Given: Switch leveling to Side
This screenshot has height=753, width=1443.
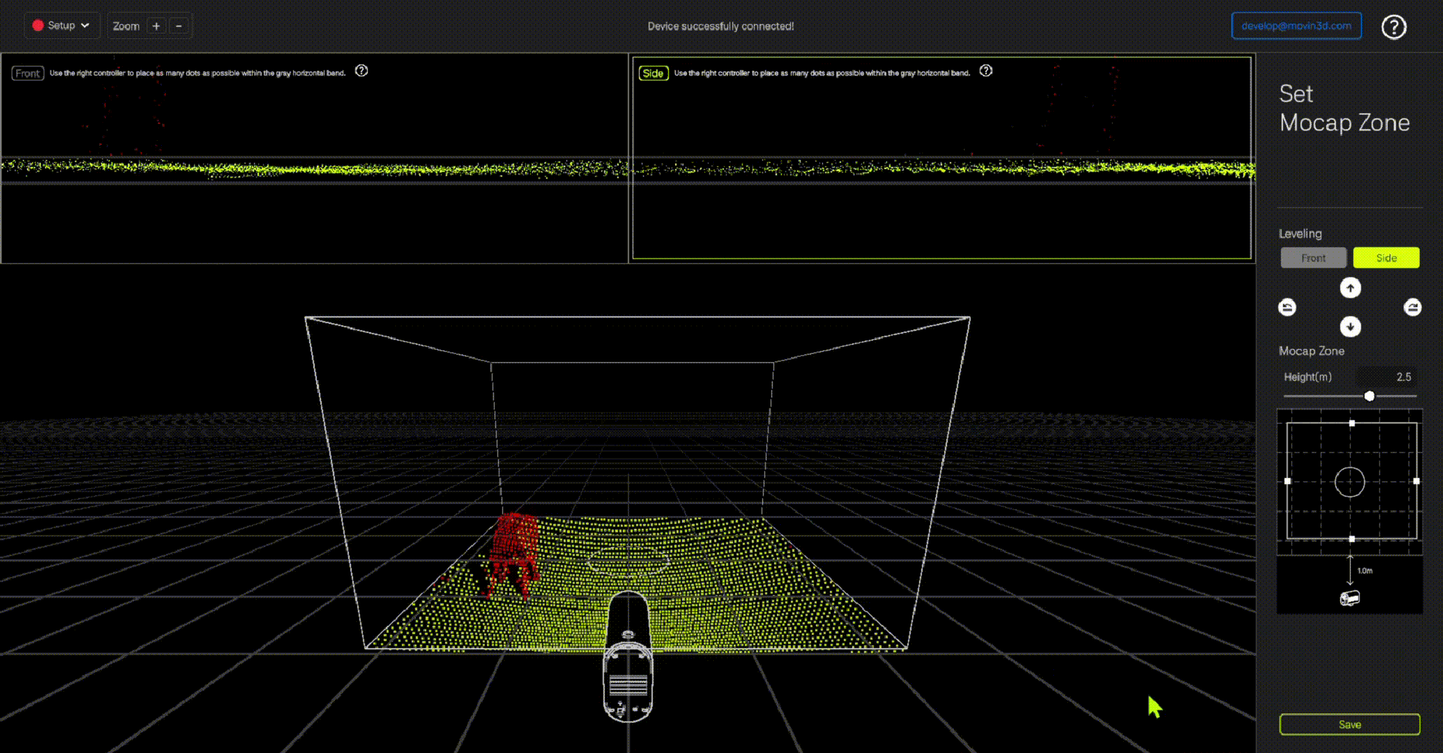Looking at the screenshot, I should [1386, 258].
